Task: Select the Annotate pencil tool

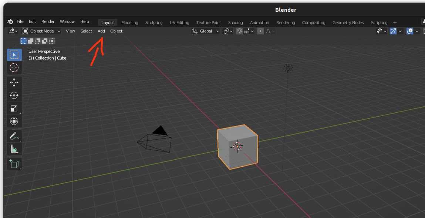Action: coord(14,136)
